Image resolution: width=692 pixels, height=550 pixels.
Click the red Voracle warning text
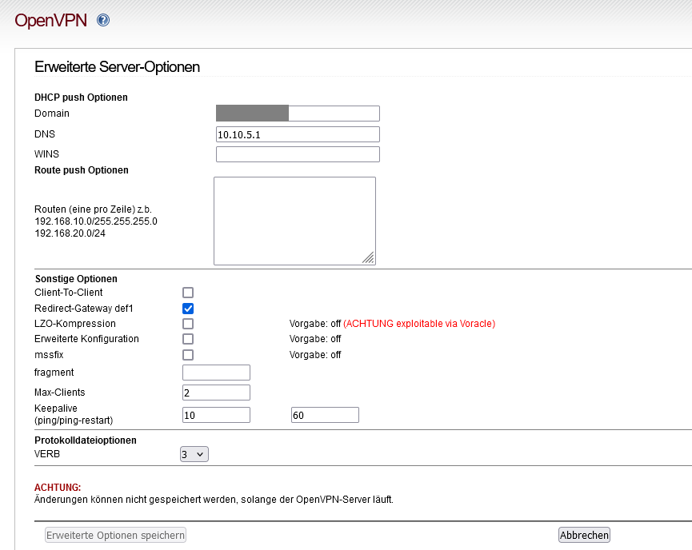coord(419,324)
